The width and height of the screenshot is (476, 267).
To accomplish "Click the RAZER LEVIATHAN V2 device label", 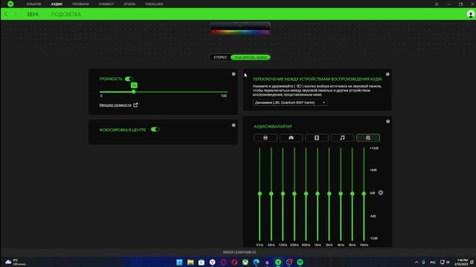I will coord(239,252).
